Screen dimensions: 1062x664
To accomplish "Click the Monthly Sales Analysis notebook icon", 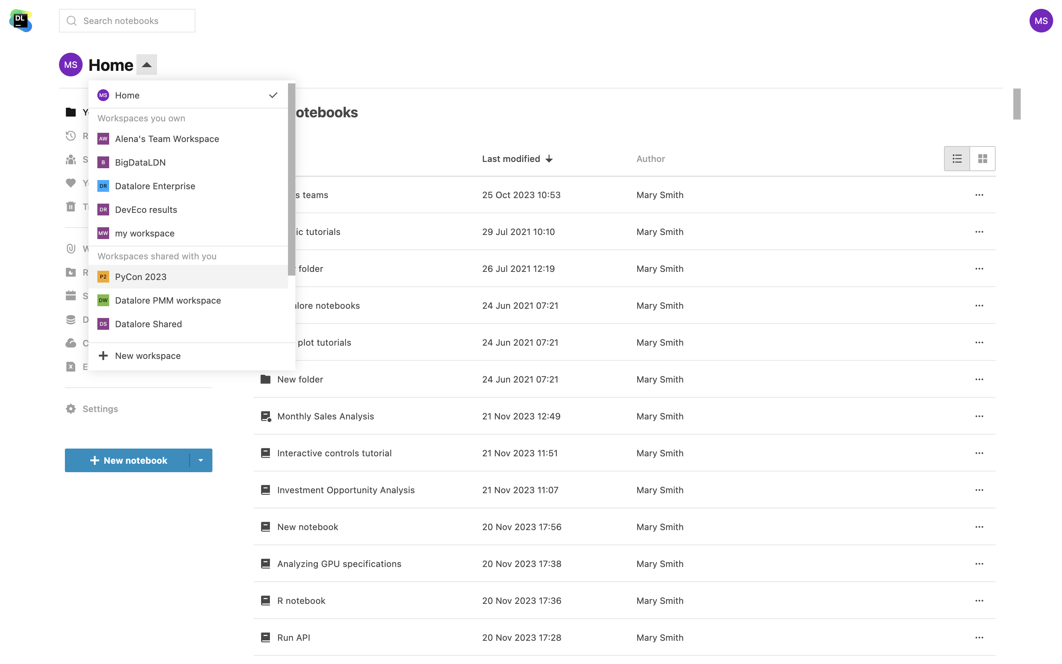I will pos(265,416).
